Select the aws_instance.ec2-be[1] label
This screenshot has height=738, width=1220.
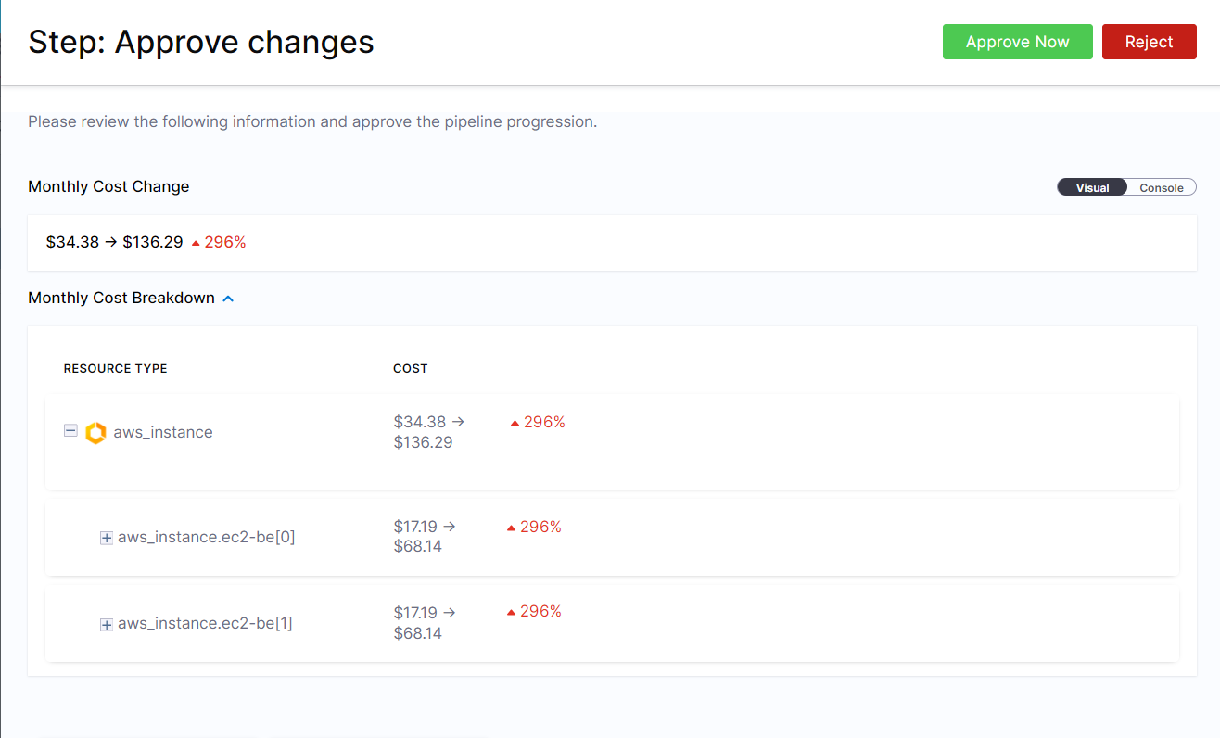tap(205, 623)
